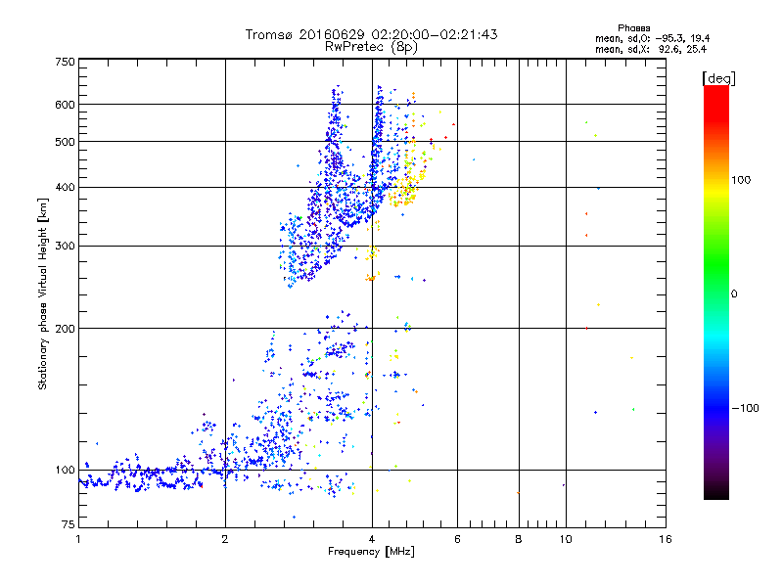Click the y-axis tick label '500'
This screenshot has height=587, width=783.
pos(65,142)
